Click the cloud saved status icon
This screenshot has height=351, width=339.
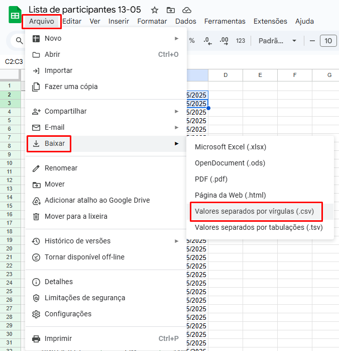pos(186,10)
